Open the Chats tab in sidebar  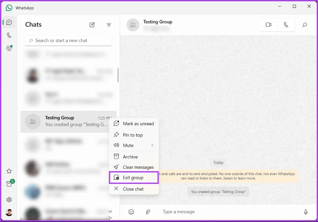point(9,22)
